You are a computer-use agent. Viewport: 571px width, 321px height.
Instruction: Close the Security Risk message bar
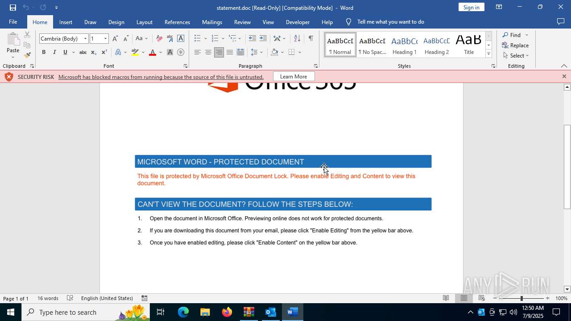coord(564,76)
